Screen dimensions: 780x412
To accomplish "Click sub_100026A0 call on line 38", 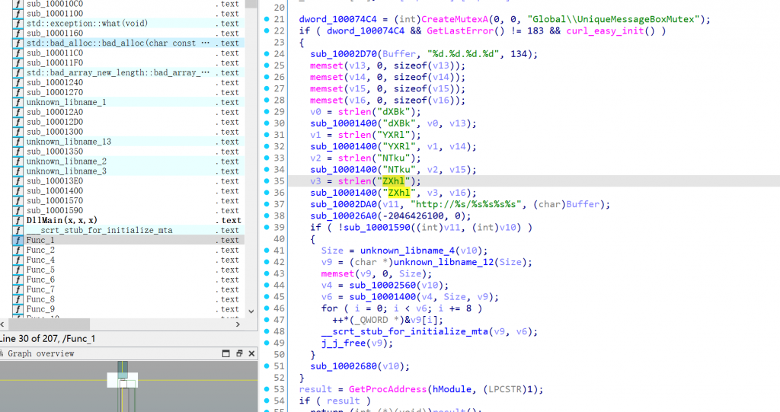I will click(344, 216).
